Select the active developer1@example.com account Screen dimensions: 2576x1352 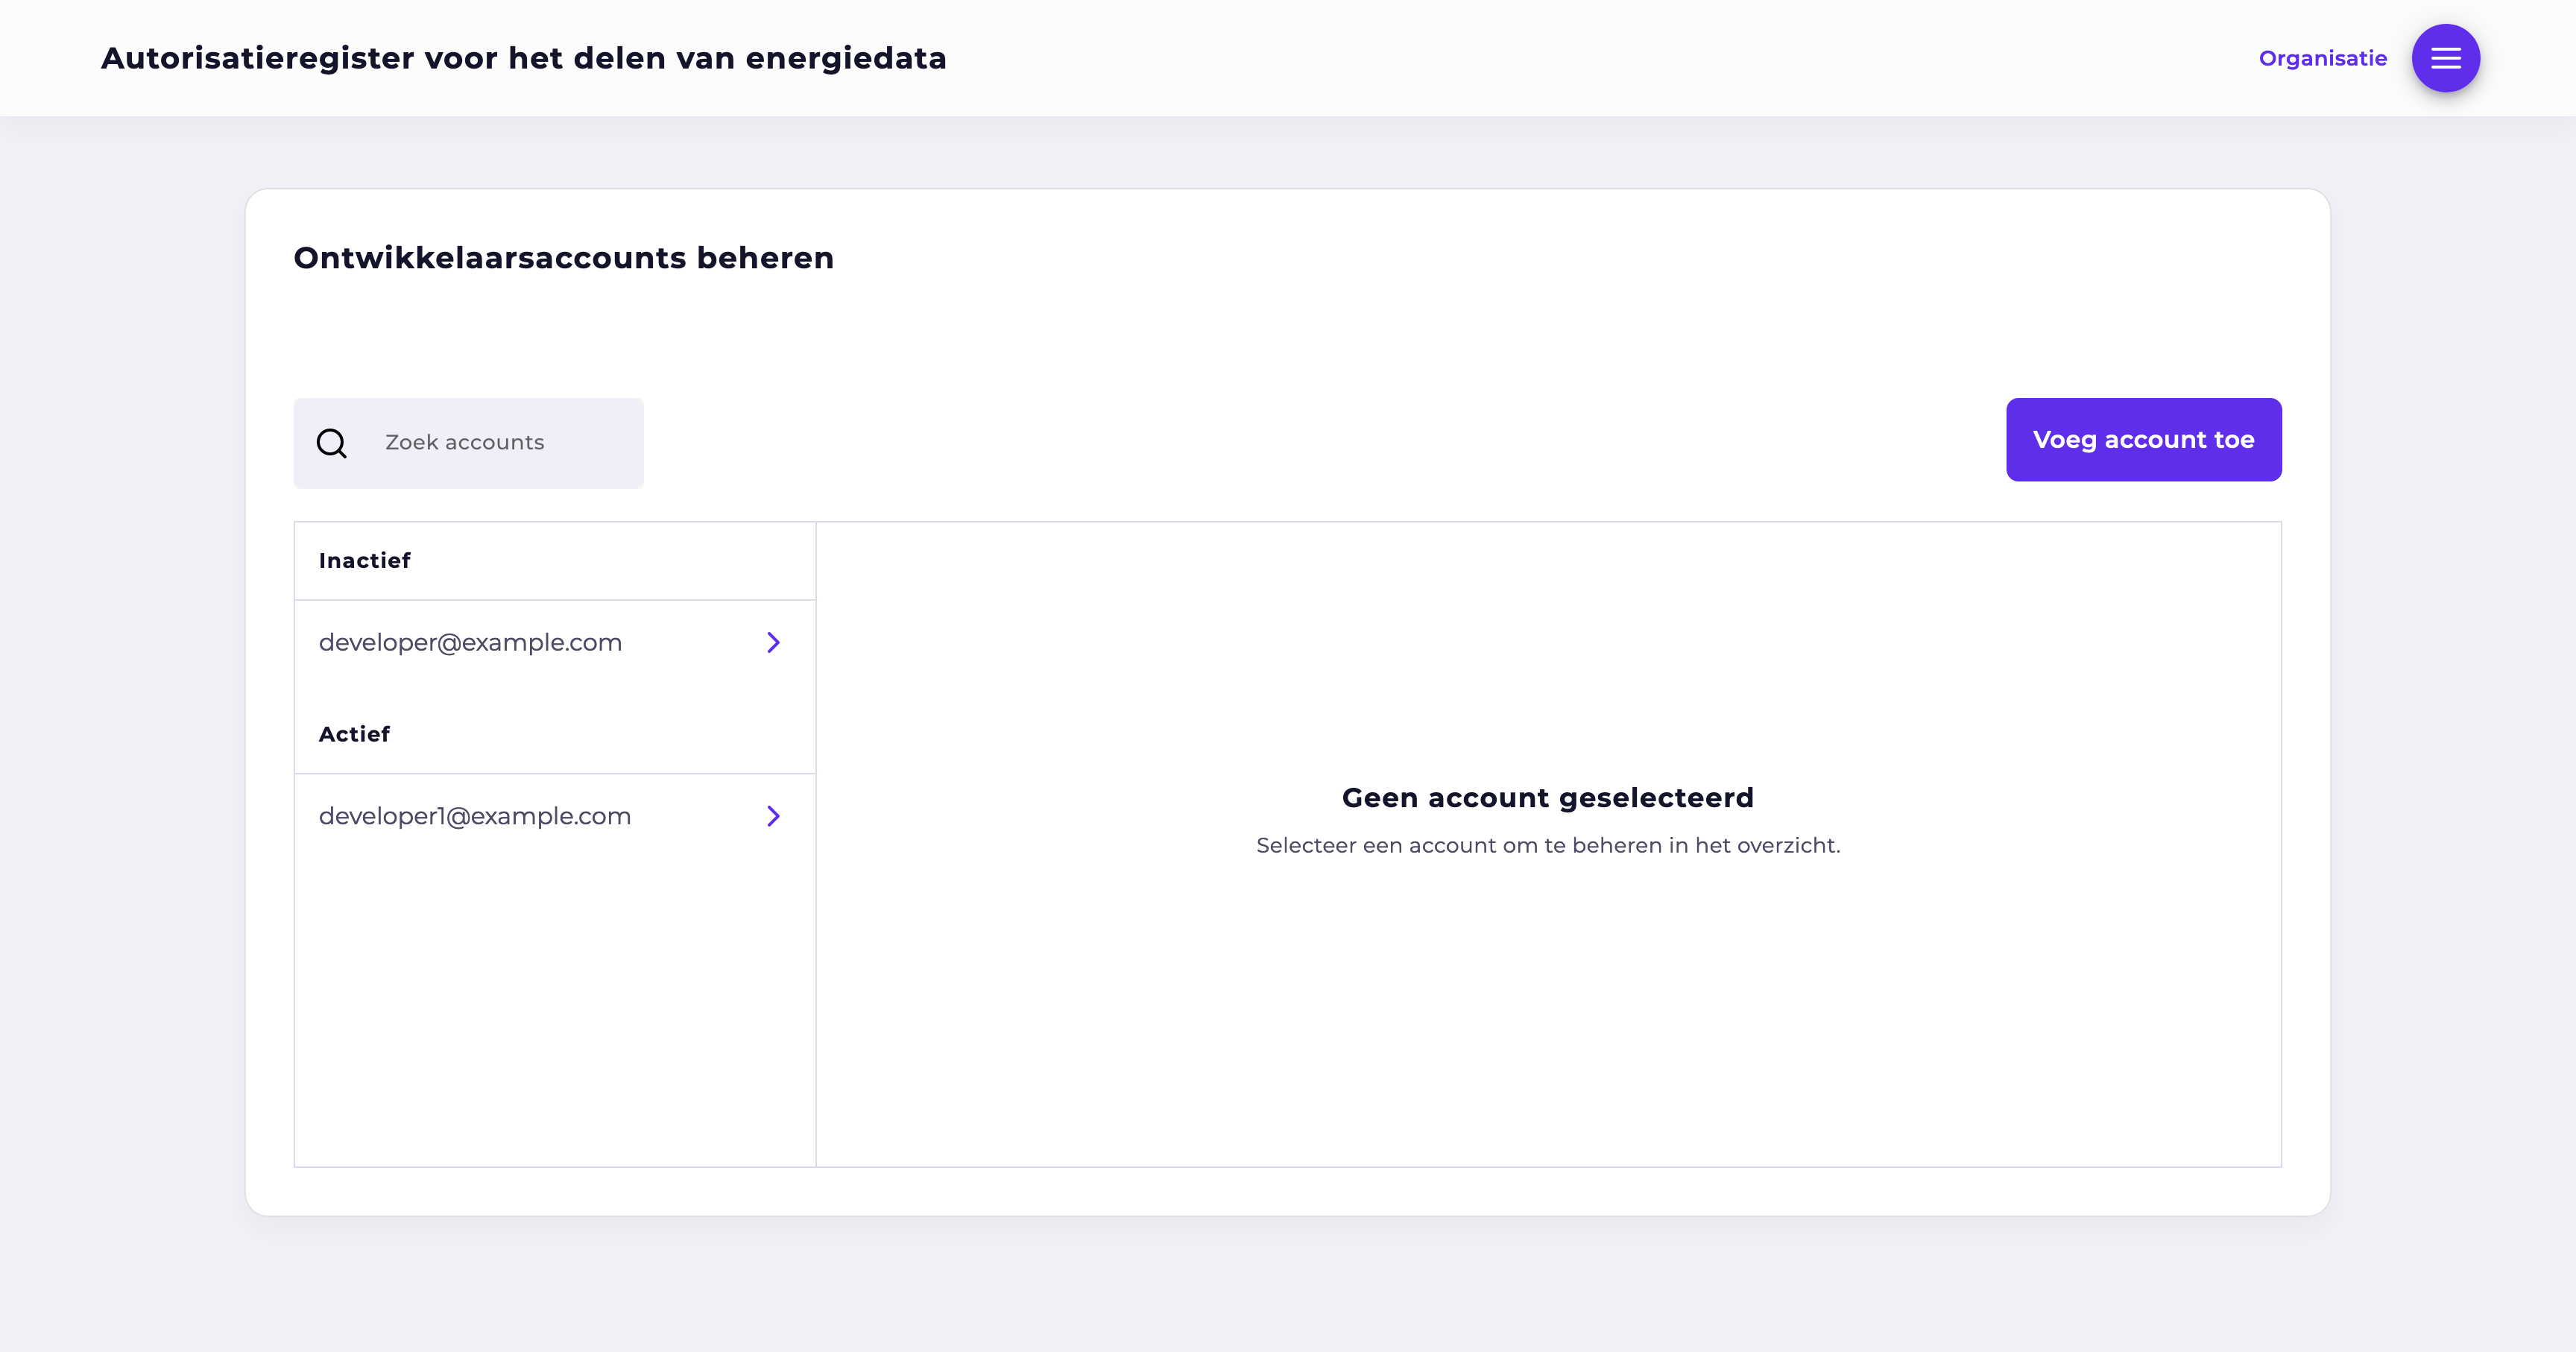coord(555,816)
